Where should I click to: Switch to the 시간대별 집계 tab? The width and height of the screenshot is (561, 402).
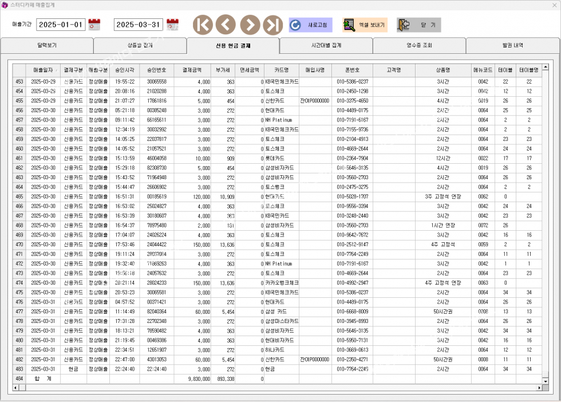point(326,45)
